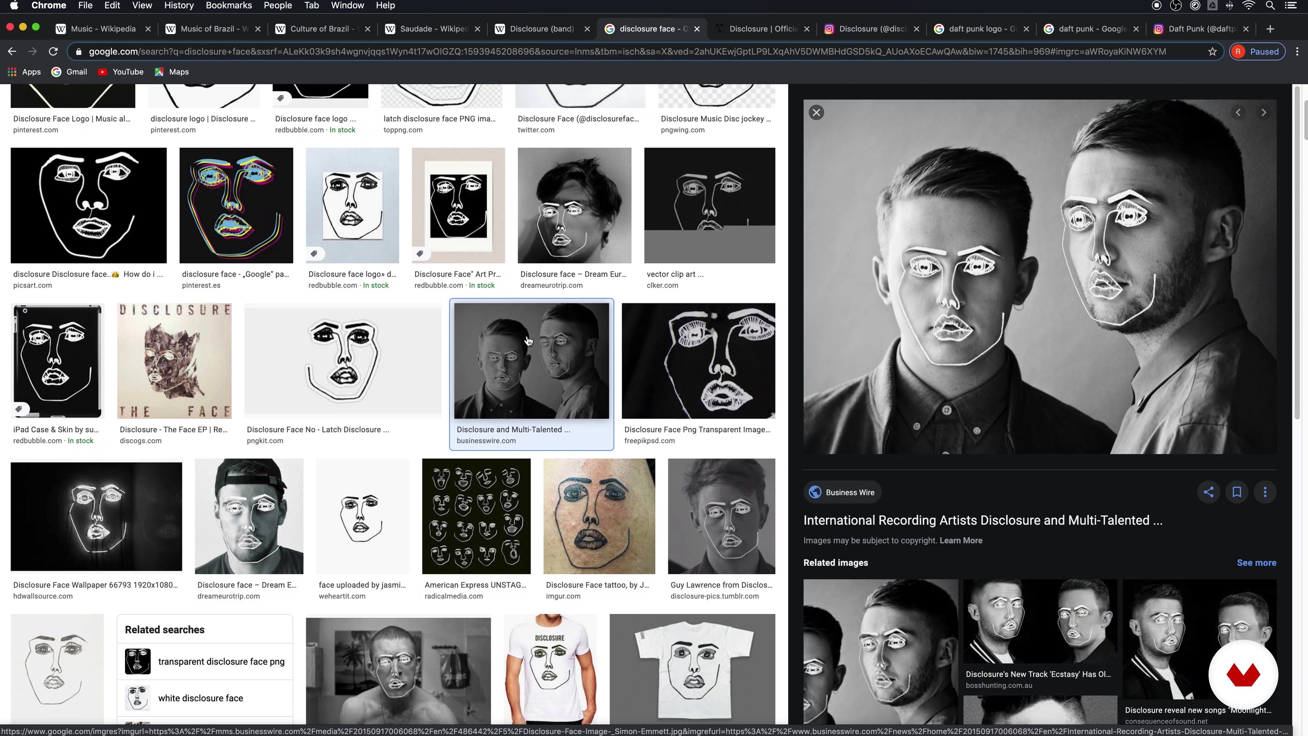Click the red floating overlay button

1243,675
